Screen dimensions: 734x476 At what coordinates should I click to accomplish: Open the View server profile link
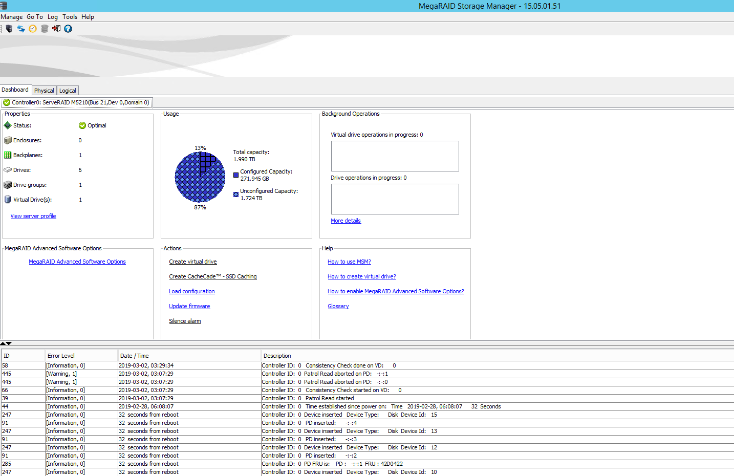click(x=33, y=216)
